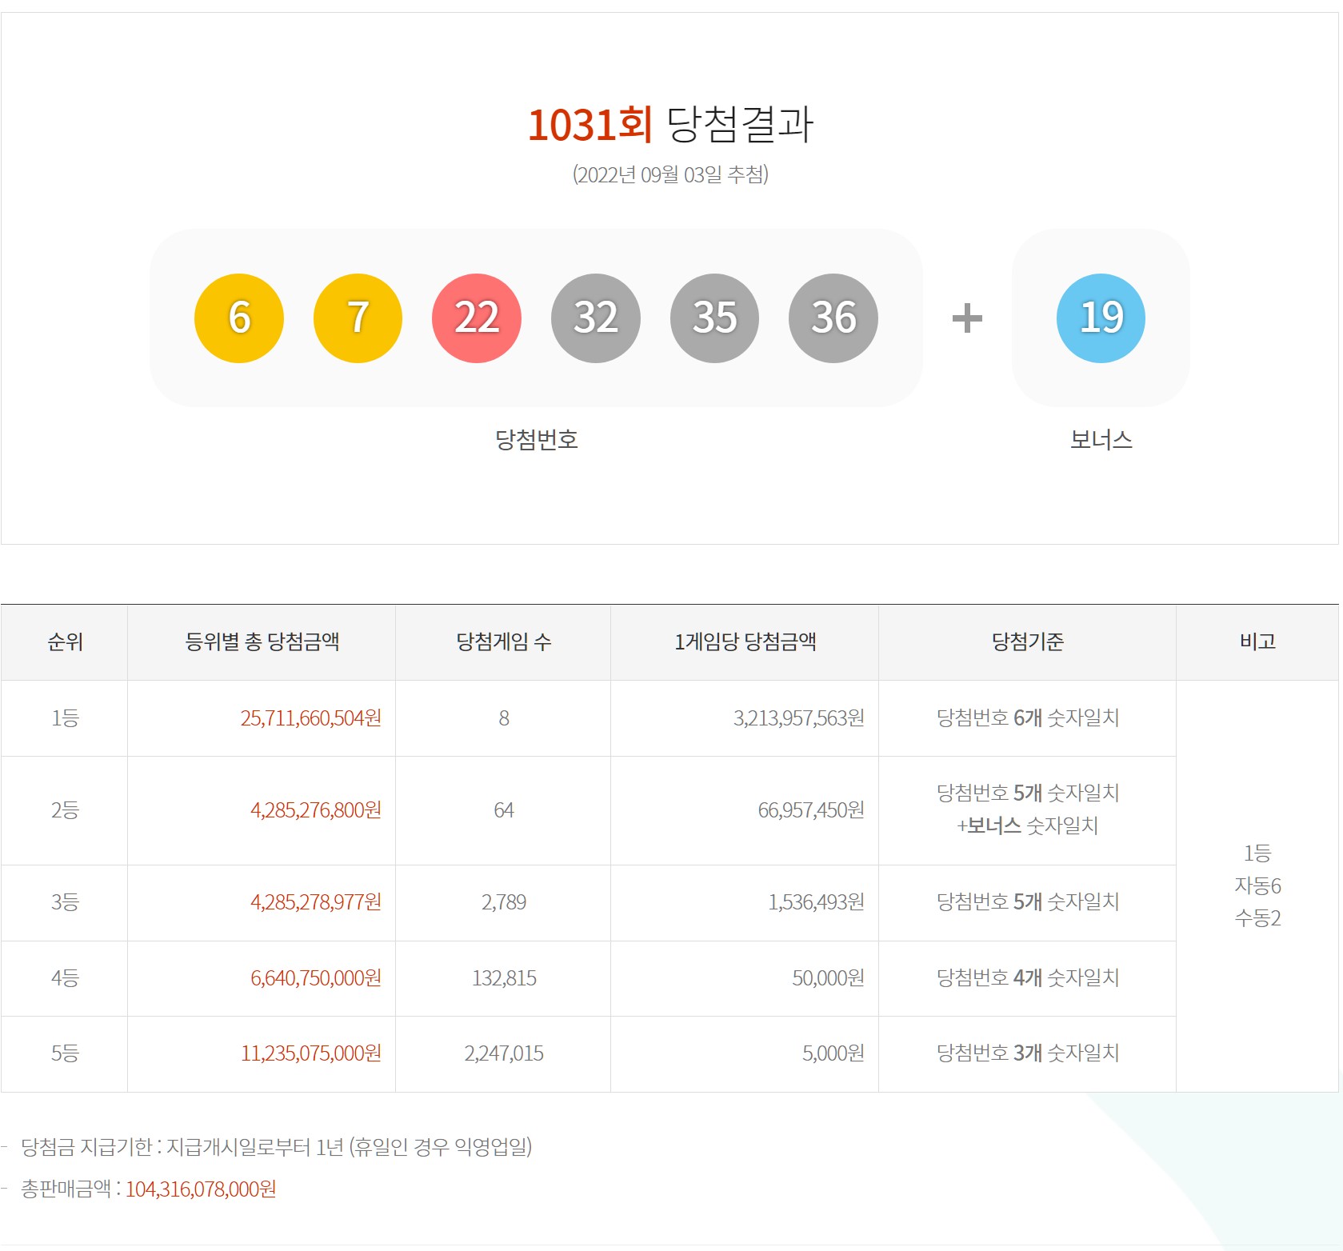Click the 보너스 label
The height and width of the screenshot is (1251, 1343).
(1101, 439)
